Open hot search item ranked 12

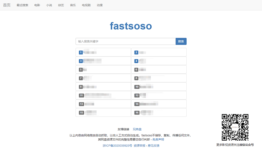159,95
